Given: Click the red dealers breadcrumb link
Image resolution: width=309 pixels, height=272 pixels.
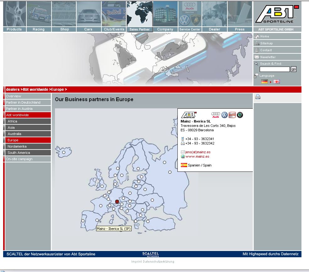Looking at the screenshot, I should point(13,90).
